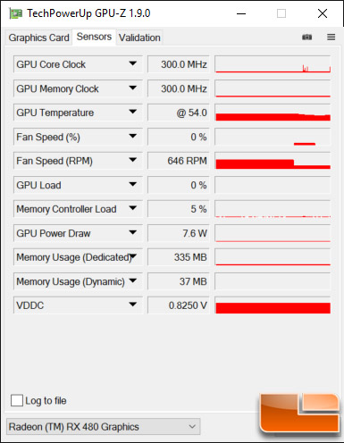Click the screenshot camera icon
Viewport: 344px width, 443px height.
306,38
